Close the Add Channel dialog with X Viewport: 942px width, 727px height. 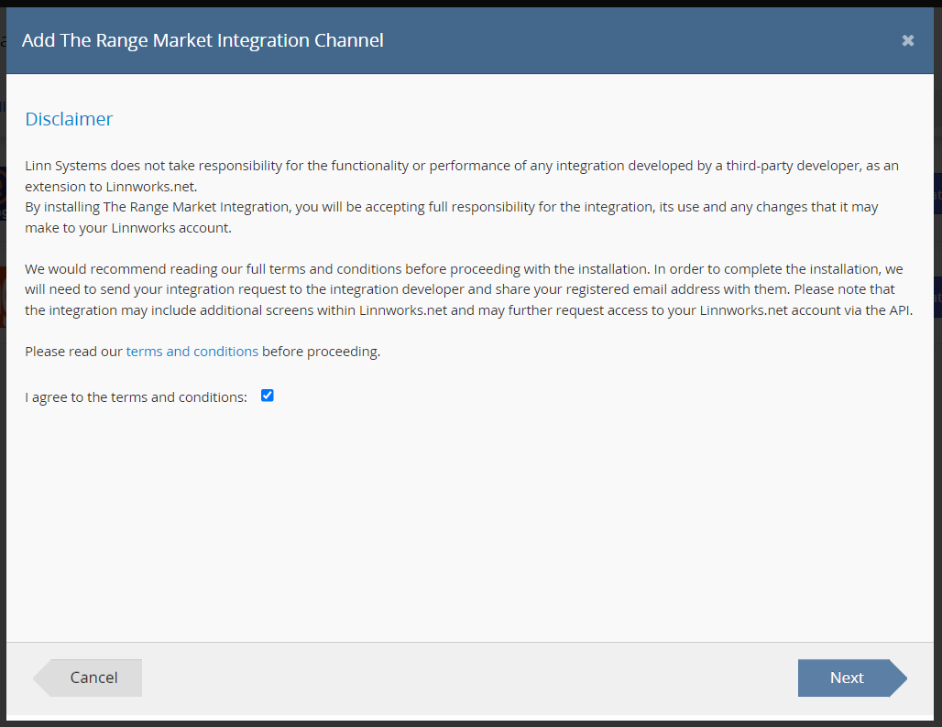907,40
